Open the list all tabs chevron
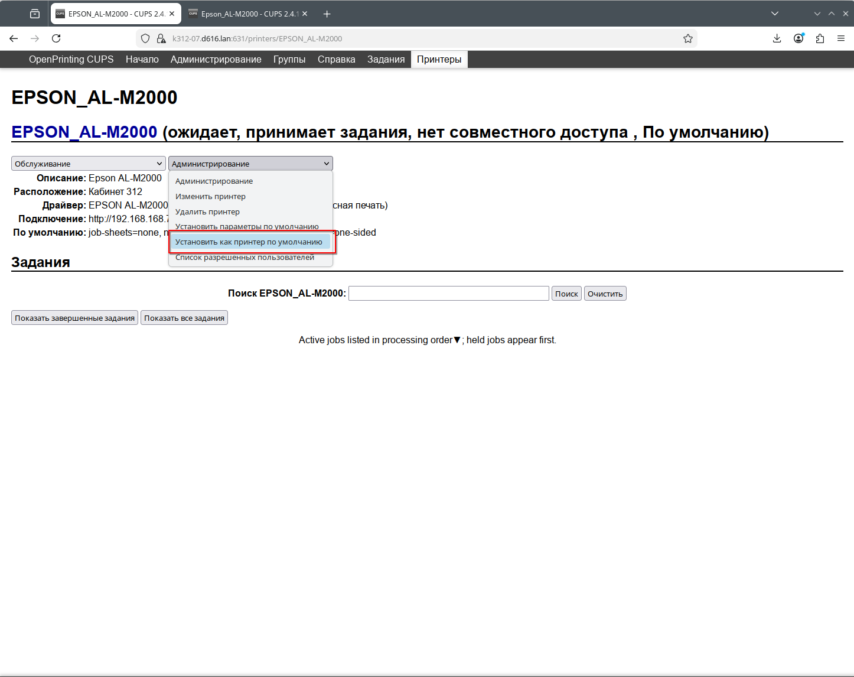The height and width of the screenshot is (677, 854). click(775, 14)
